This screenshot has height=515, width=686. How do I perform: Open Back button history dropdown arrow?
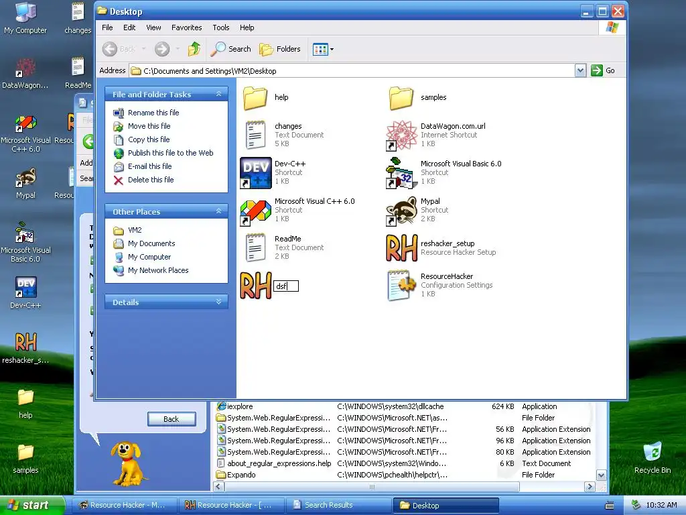point(143,49)
